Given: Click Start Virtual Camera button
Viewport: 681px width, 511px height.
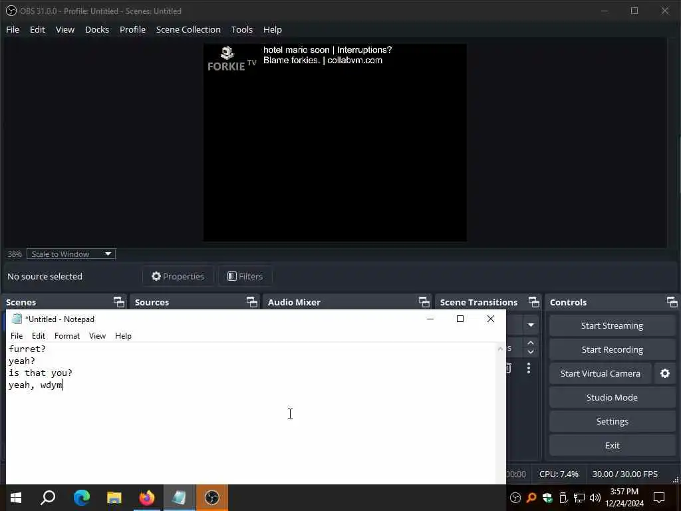Looking at the screenshot, I should 601,373.
